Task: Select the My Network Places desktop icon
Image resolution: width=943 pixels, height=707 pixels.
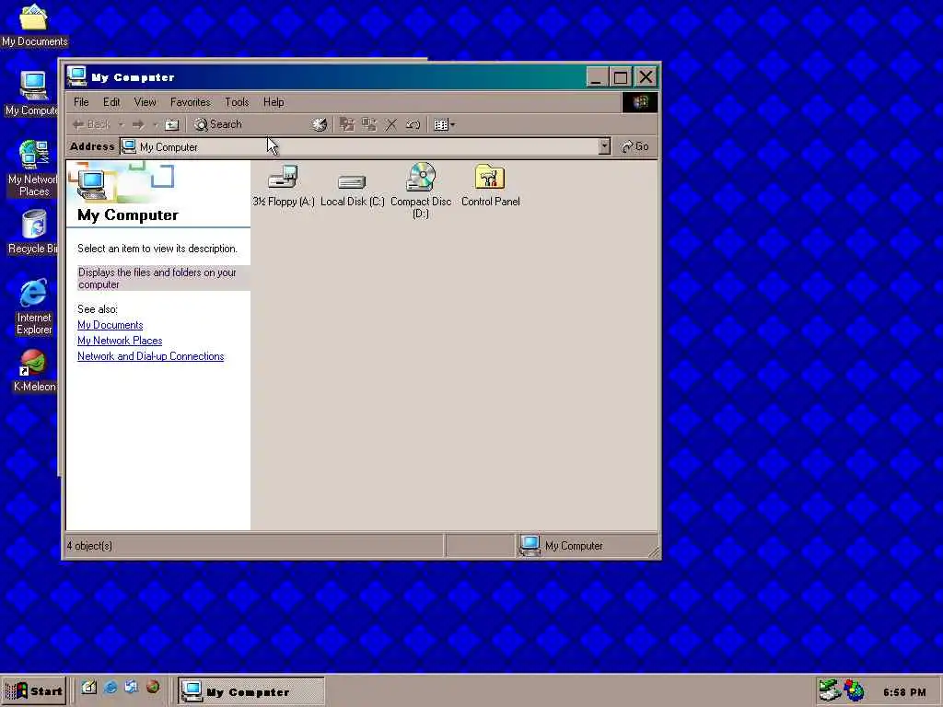Action: [x=32, y=168]
